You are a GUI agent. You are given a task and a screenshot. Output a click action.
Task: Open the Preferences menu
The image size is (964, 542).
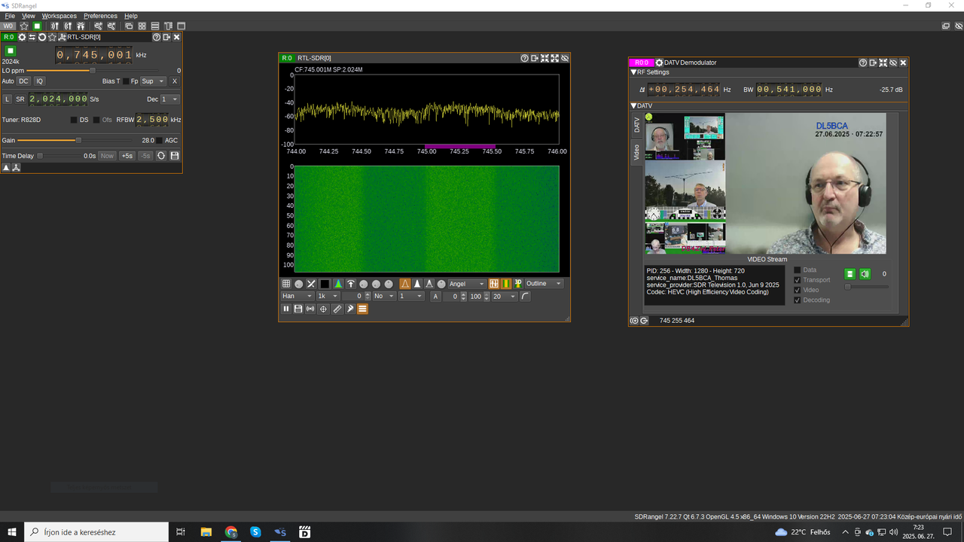click(x=100, y=16)
